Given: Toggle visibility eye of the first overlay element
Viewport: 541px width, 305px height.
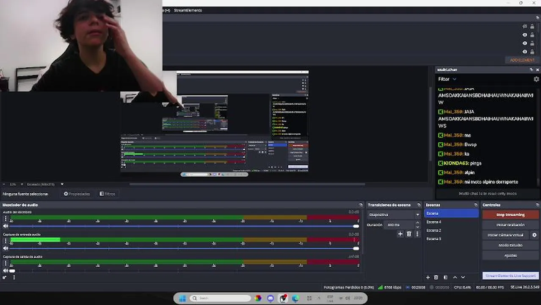Looking at the screenshot, I should pos(525,26).
